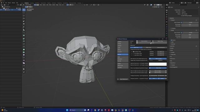Click the Documentation button

pyautogui.click(x=144, y=41)
